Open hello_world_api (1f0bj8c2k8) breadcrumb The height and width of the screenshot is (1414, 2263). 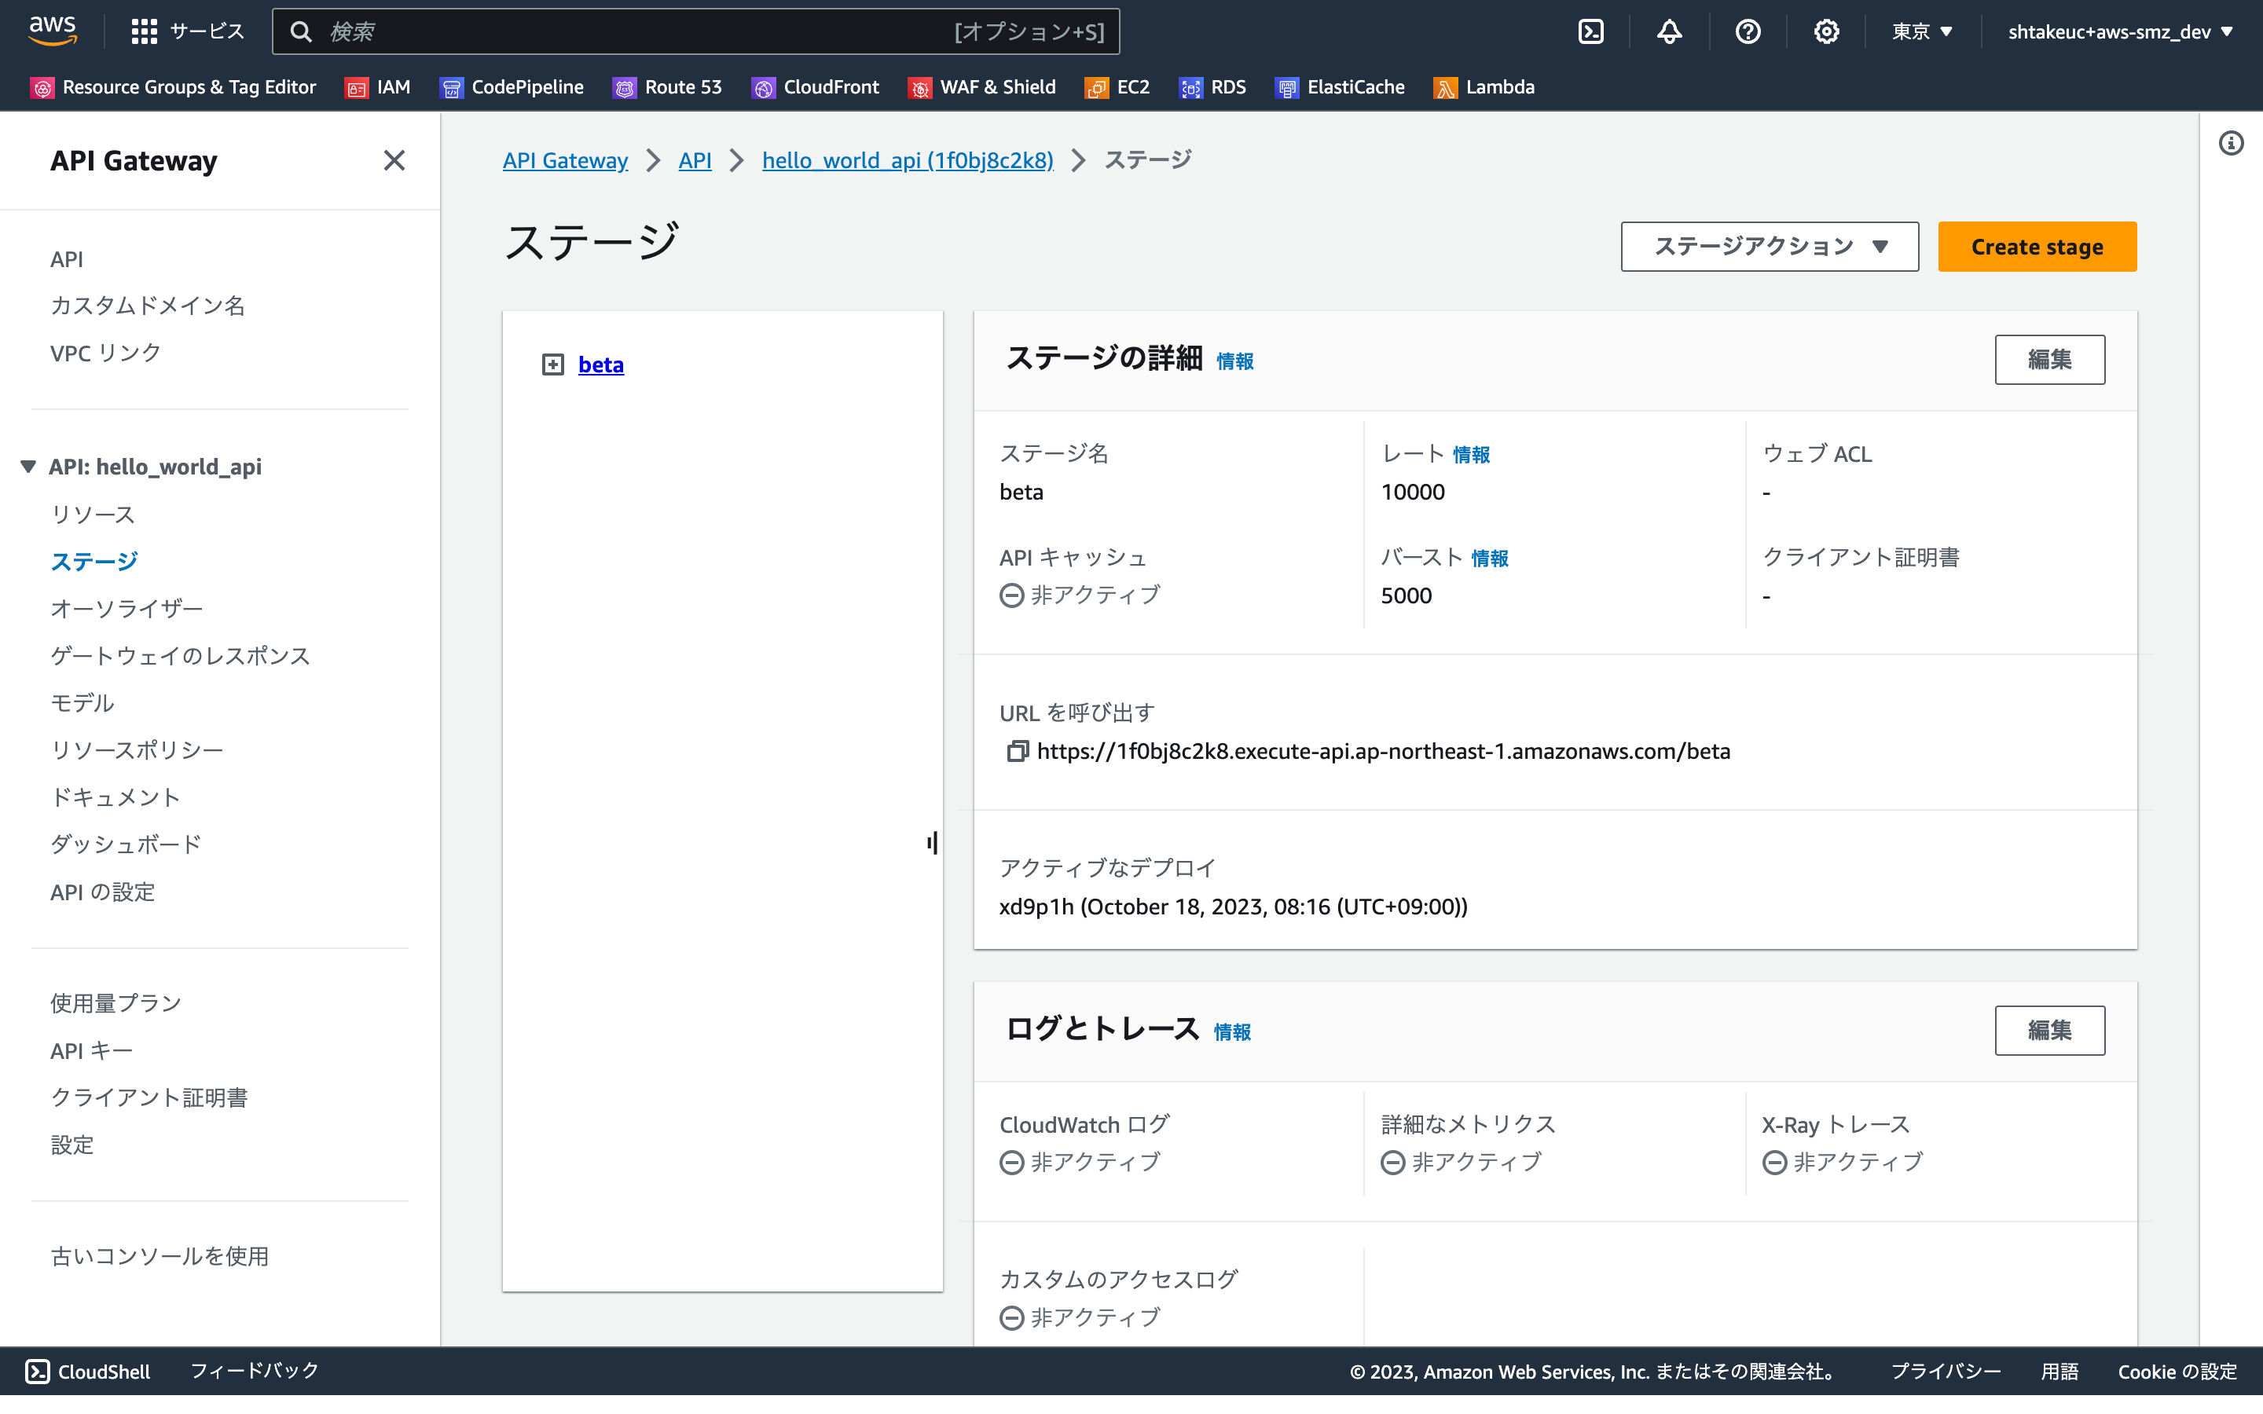click(x=908, y=160)
